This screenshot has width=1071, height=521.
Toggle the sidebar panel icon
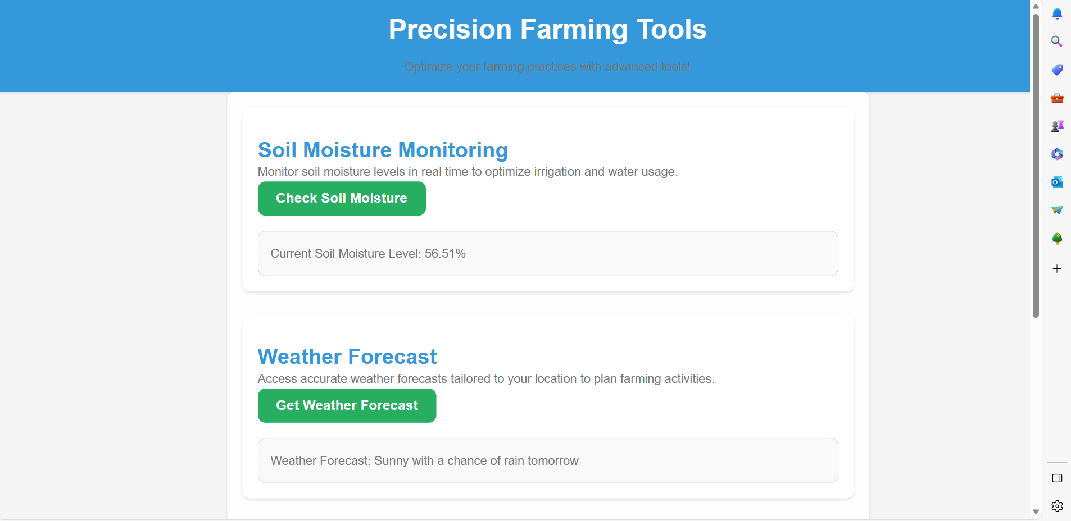1057,478
